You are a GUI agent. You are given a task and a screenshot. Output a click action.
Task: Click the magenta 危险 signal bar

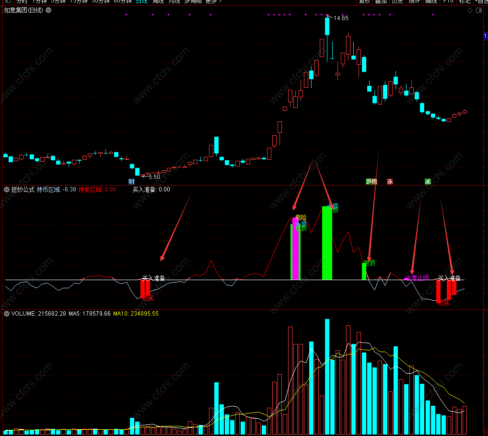(x=295, y=248)
